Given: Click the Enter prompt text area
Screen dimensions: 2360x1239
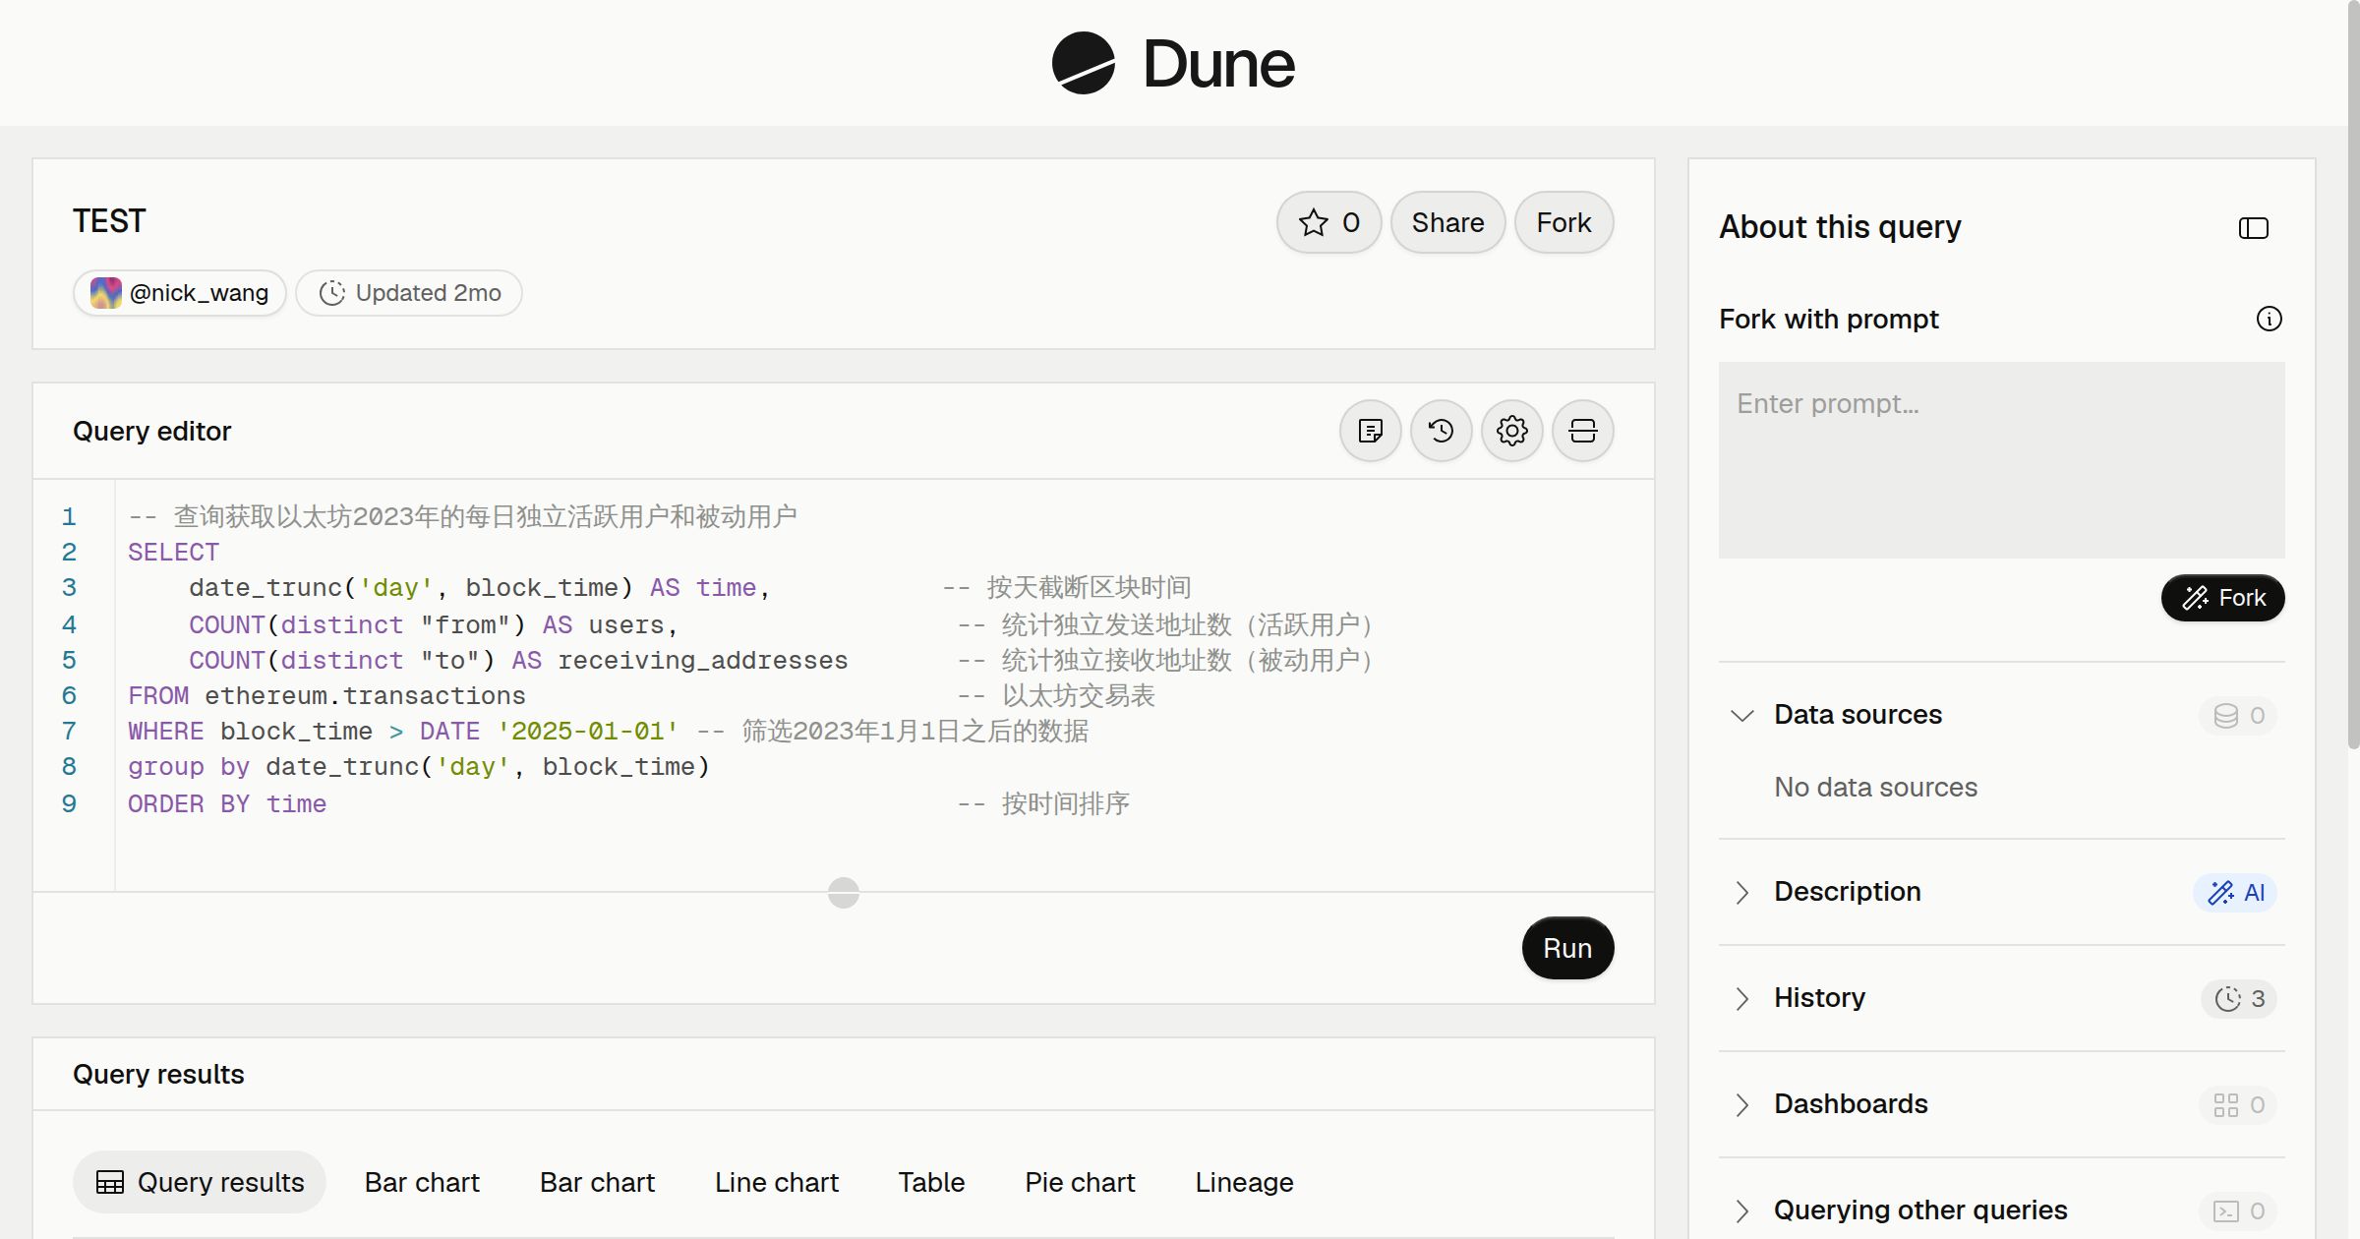Looking at the screenshot, I should (2001, 460).
